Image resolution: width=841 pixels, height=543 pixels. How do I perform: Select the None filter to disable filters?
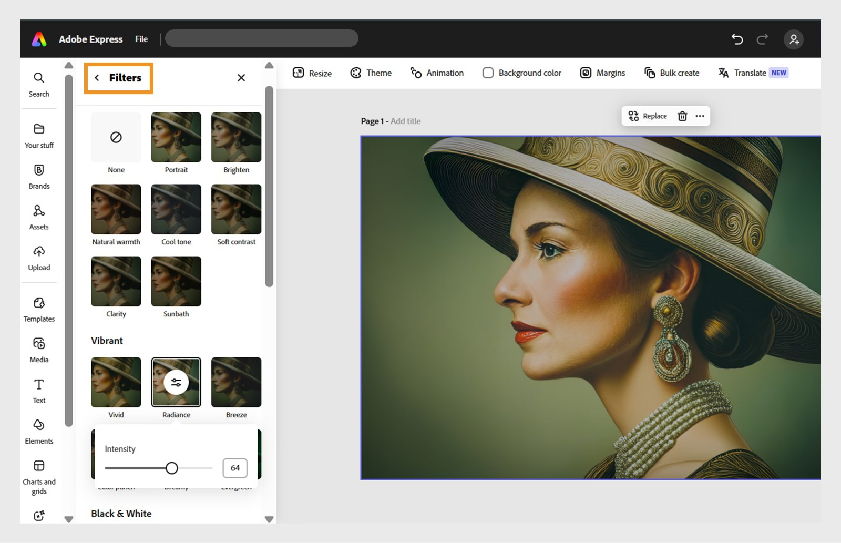tap(116, 138)
